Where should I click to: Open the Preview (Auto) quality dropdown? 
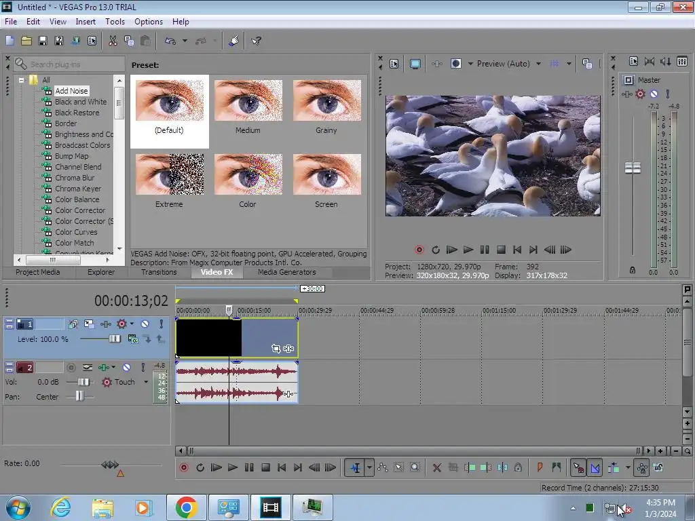(538, 64)
